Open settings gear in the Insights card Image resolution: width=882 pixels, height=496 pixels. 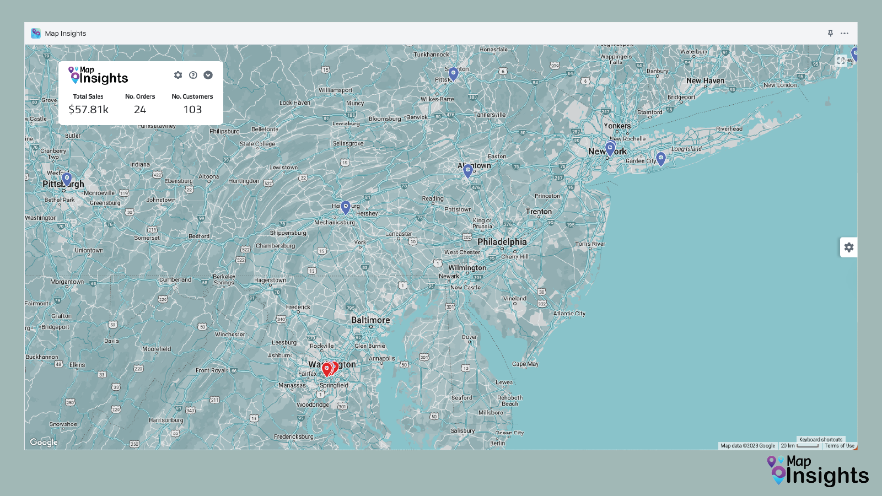click(178, 75)
